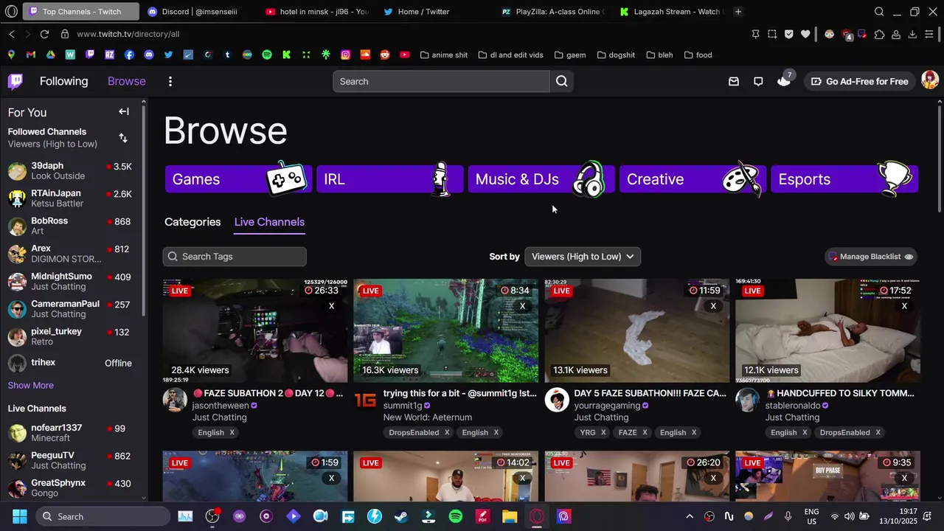Open the dogshit bookmarks folder
This screenshot has height=531, width=944.
616,55
